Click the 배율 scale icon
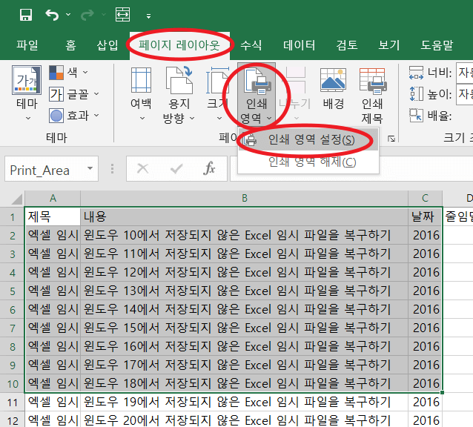The width and height of the screenshot is (473, 427). (x=417, y=116)
